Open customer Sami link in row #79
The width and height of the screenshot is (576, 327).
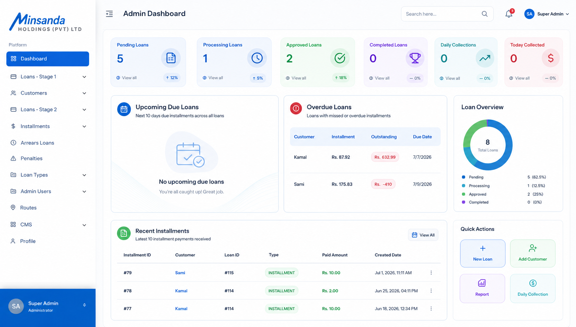(x=180, y=273)
